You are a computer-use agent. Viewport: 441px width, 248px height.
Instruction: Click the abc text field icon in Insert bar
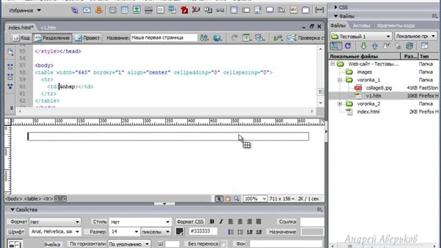(x=294, y=10)
